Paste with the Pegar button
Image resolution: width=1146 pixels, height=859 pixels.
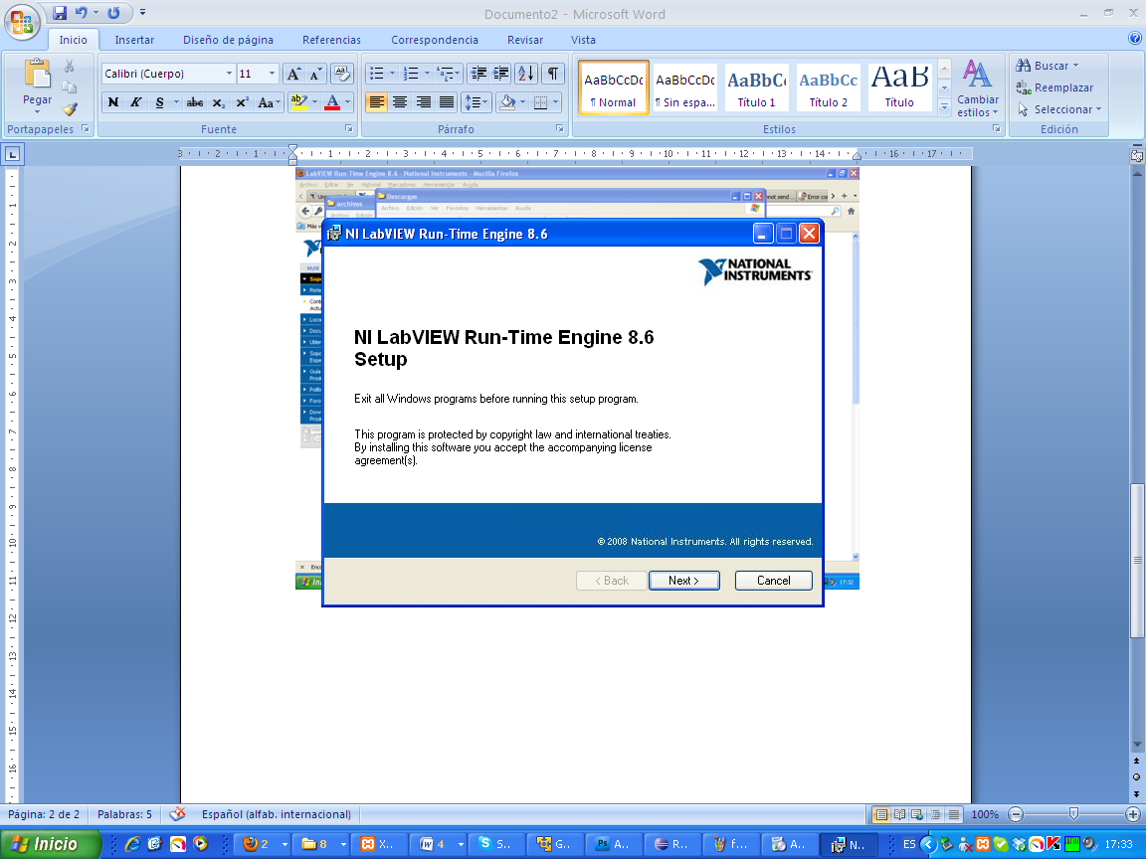(x=37, y=86)
